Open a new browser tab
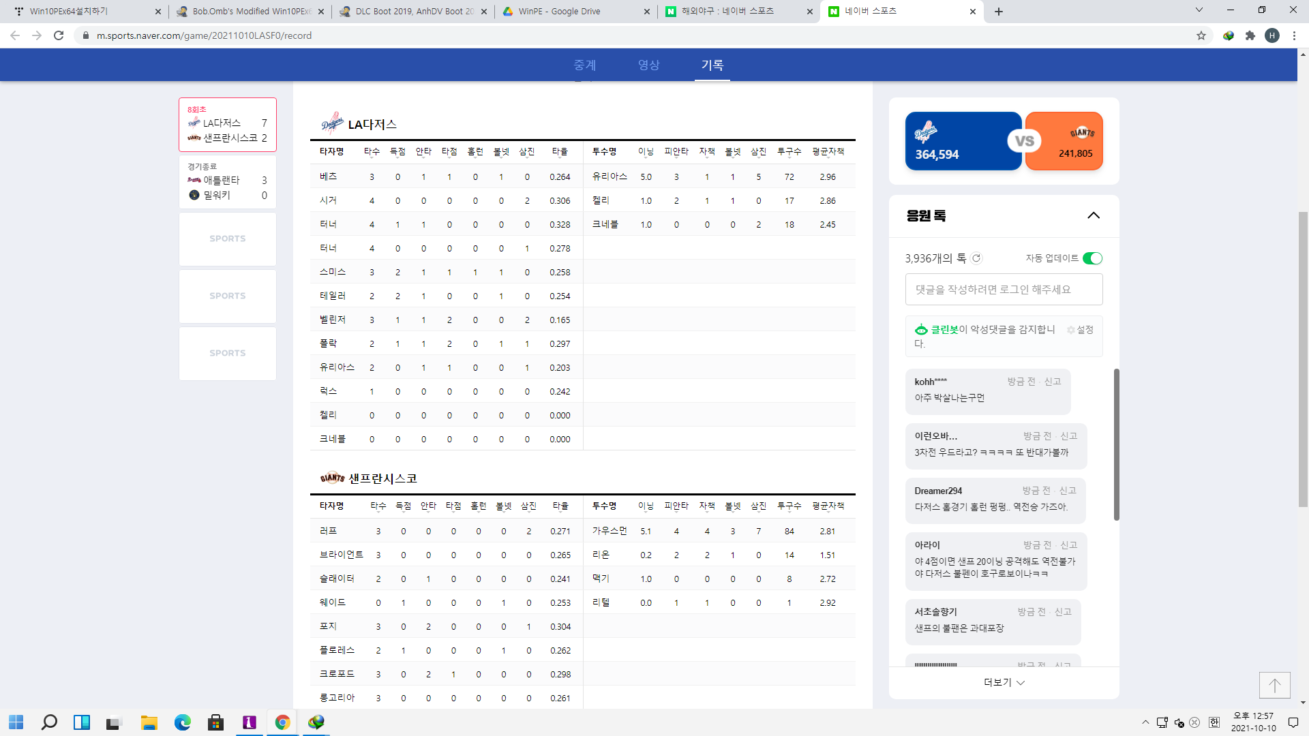 pos(999,12)
